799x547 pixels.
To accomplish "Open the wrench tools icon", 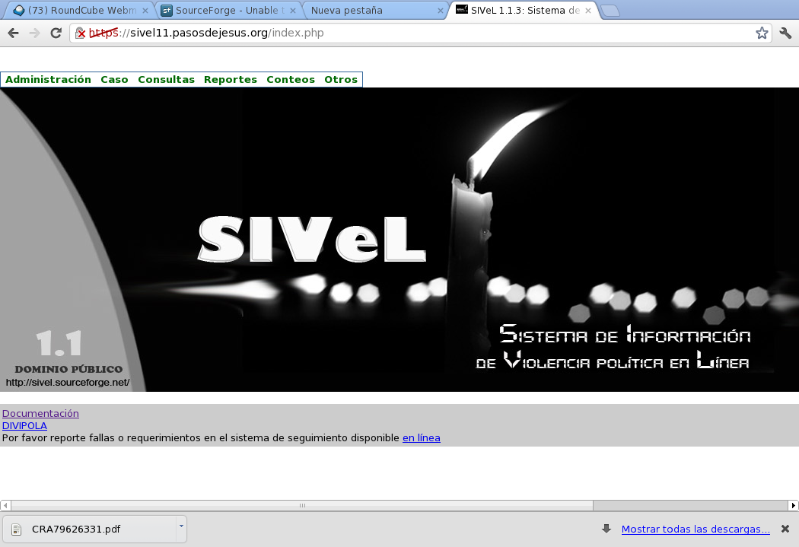I will pos(785,33).
